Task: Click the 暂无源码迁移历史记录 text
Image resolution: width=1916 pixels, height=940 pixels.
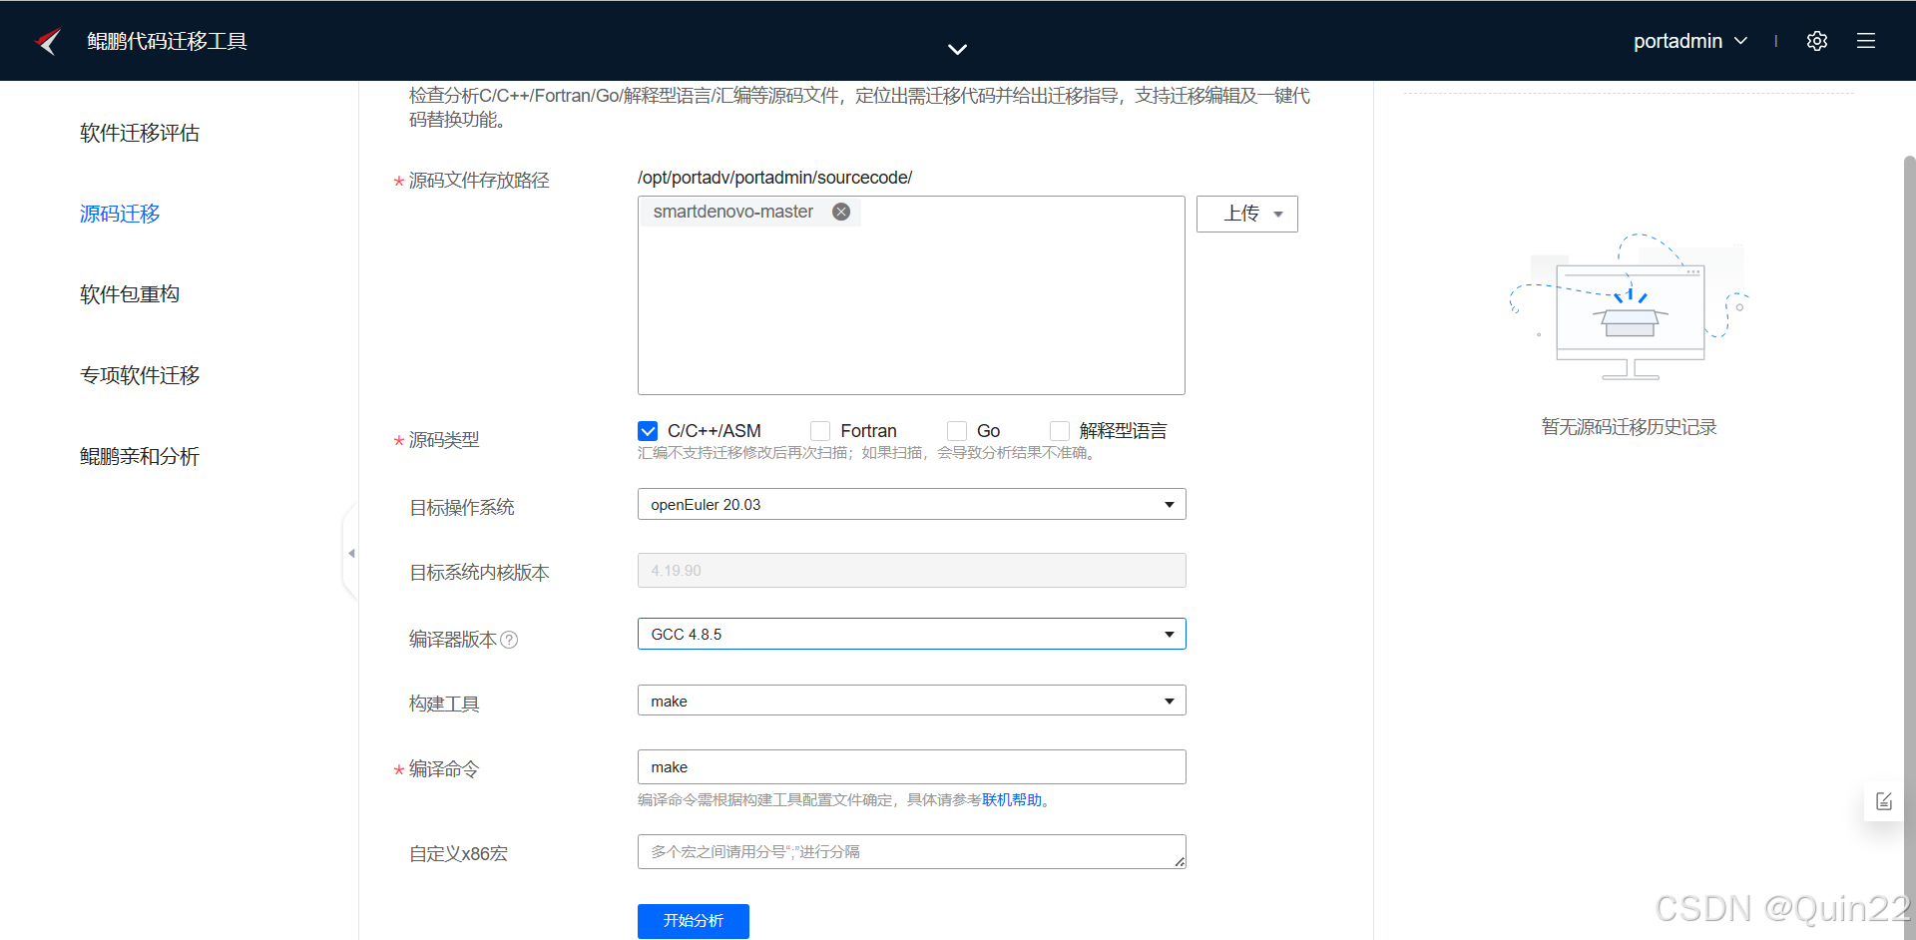Action: (x=1629, y=427)
